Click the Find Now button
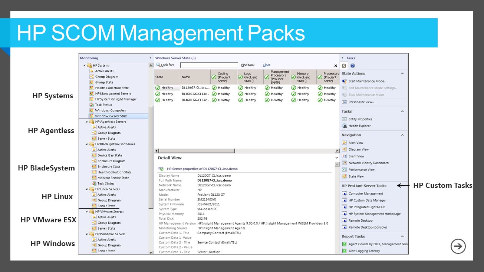 (248, 65)
